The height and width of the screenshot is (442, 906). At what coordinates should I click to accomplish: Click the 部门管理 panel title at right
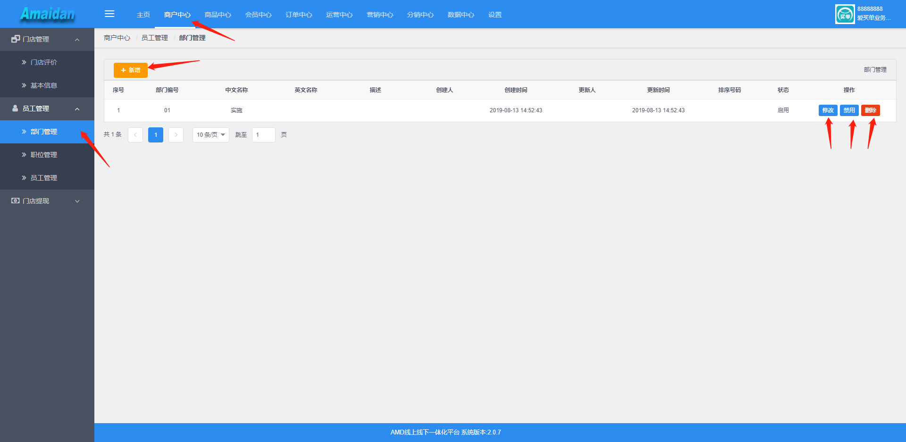click(875, 70)
